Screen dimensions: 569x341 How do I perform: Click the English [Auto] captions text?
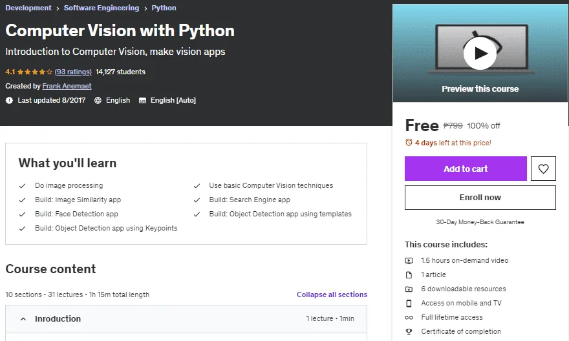pyautogui.click(x=173, y=100)
